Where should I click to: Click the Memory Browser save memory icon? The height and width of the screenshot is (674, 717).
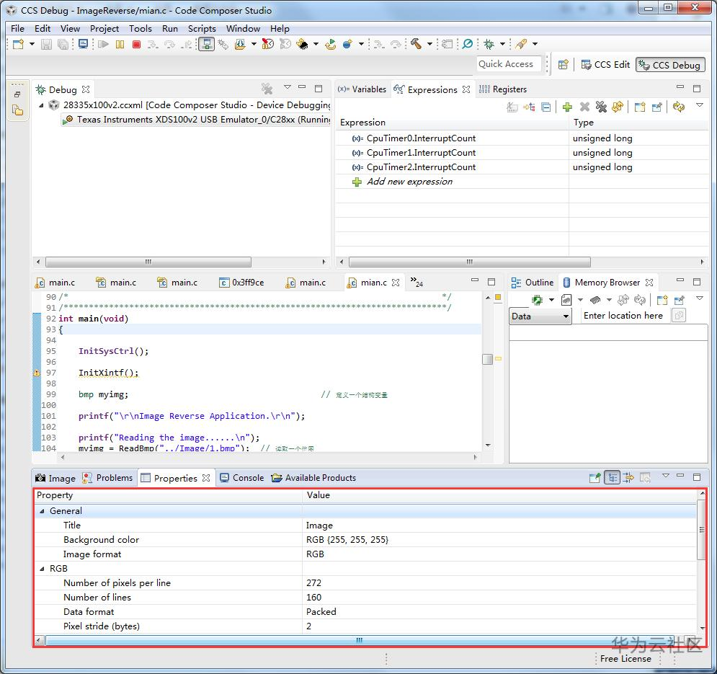[566, 300]
